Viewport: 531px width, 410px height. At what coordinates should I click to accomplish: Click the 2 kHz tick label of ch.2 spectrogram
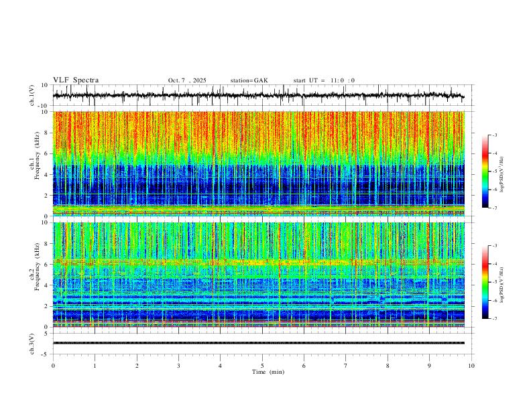point(47,306)
